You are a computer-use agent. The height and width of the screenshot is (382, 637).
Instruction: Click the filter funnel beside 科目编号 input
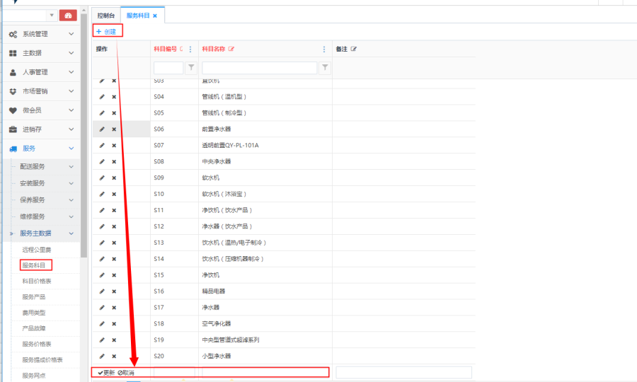(x=191, y=68)
